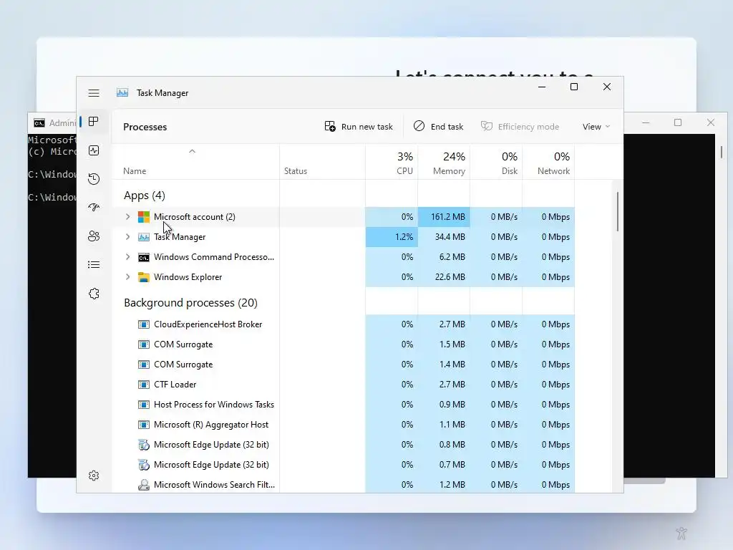Sort processes by CPU usage column
The width and height of the screenshot is (733, 550).
(392, 163)
